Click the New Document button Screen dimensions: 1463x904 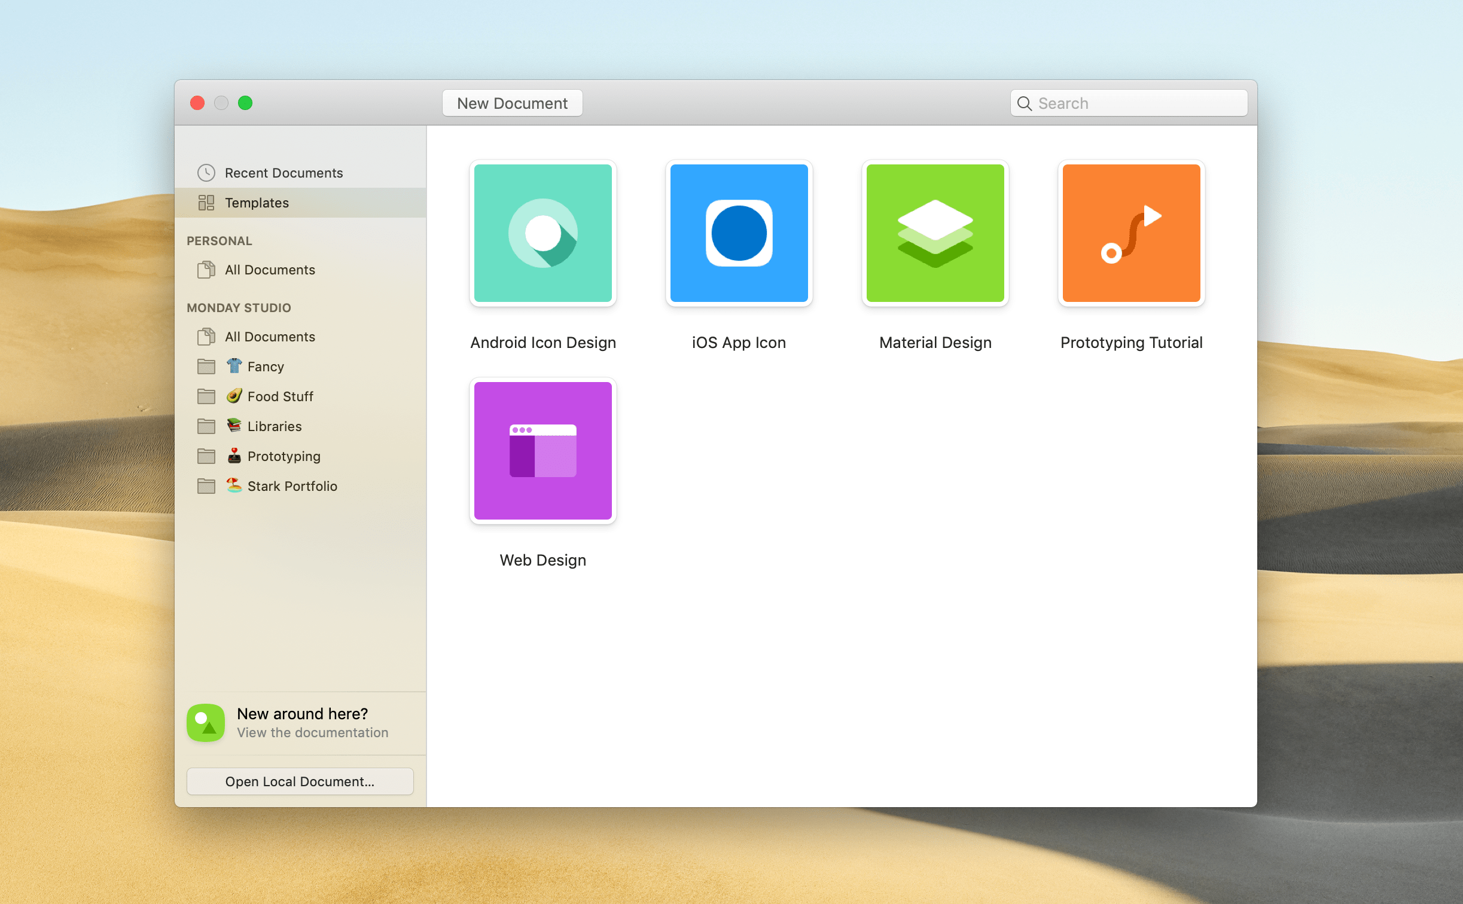(512, 103)
